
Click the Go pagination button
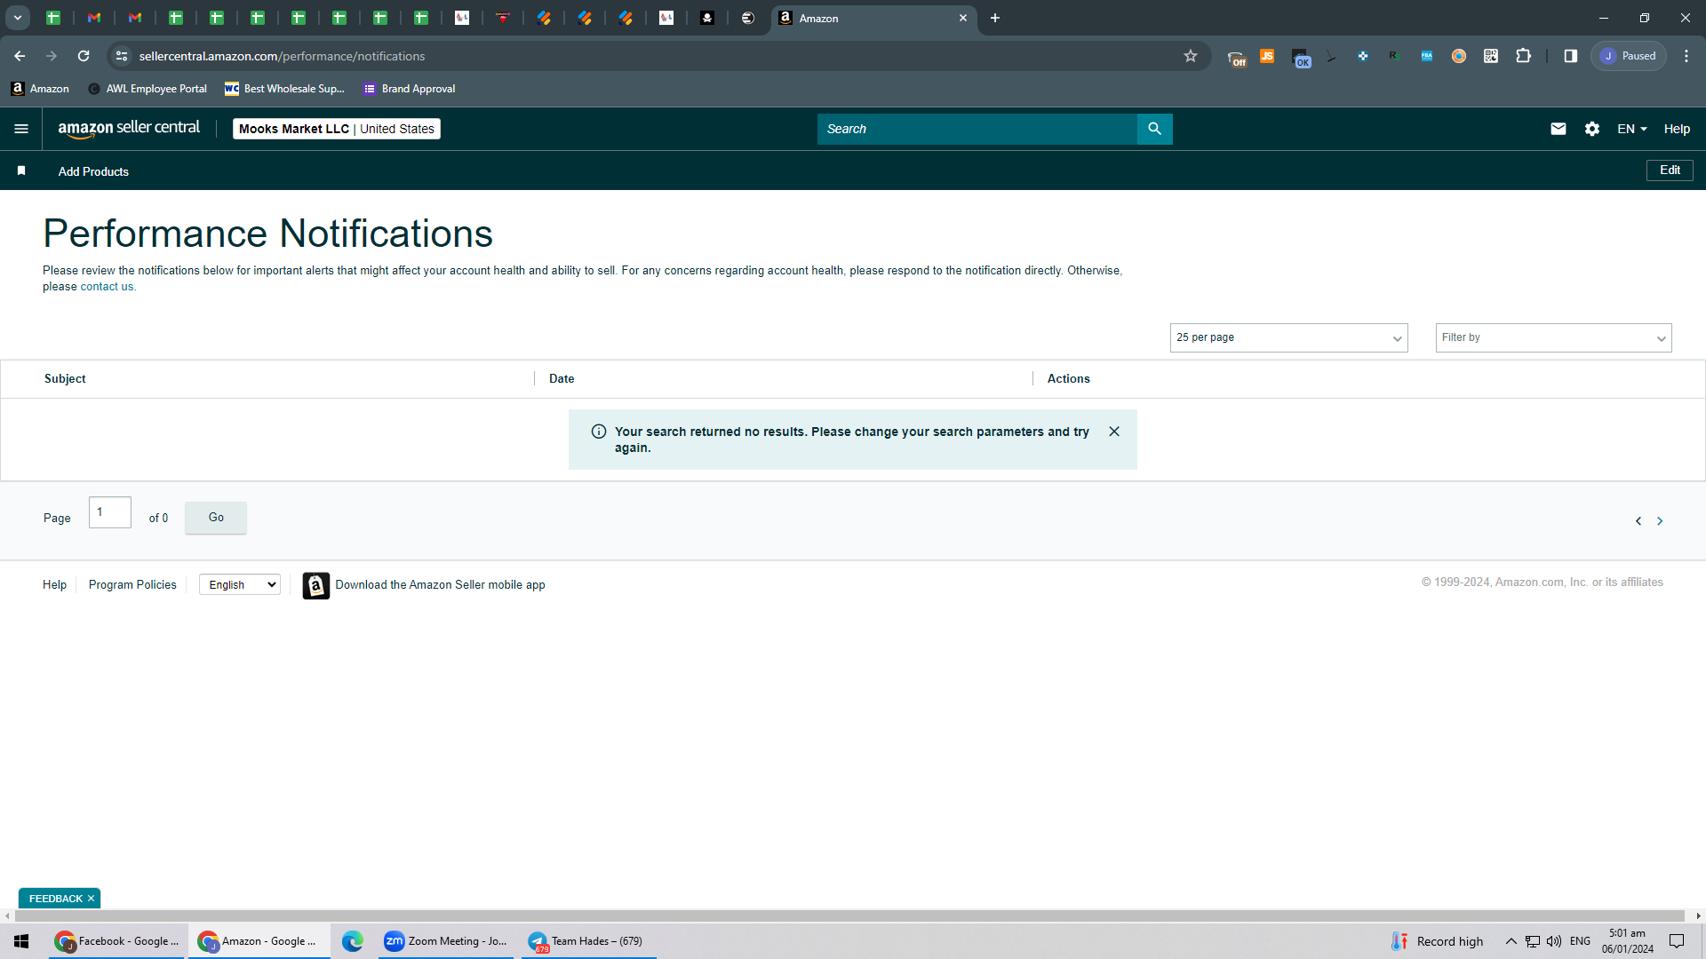(x=216, y=518)
